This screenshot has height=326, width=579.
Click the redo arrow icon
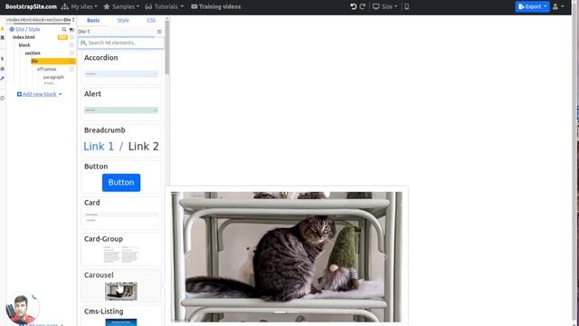click(363, 6)
